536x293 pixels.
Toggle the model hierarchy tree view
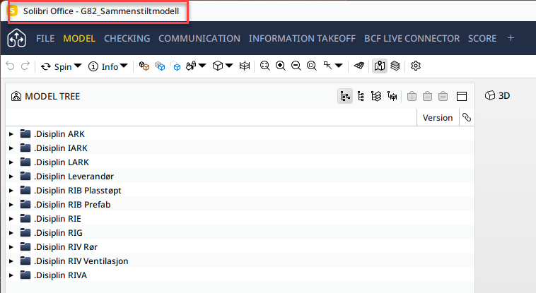(345, 96)
